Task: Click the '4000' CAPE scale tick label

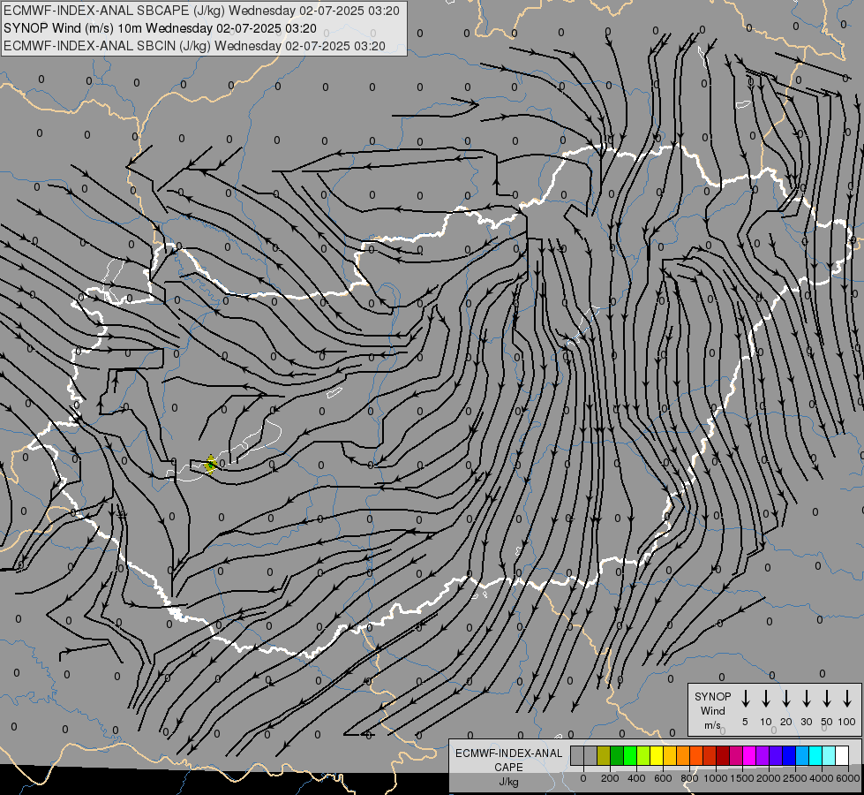Action: point(822,778)
